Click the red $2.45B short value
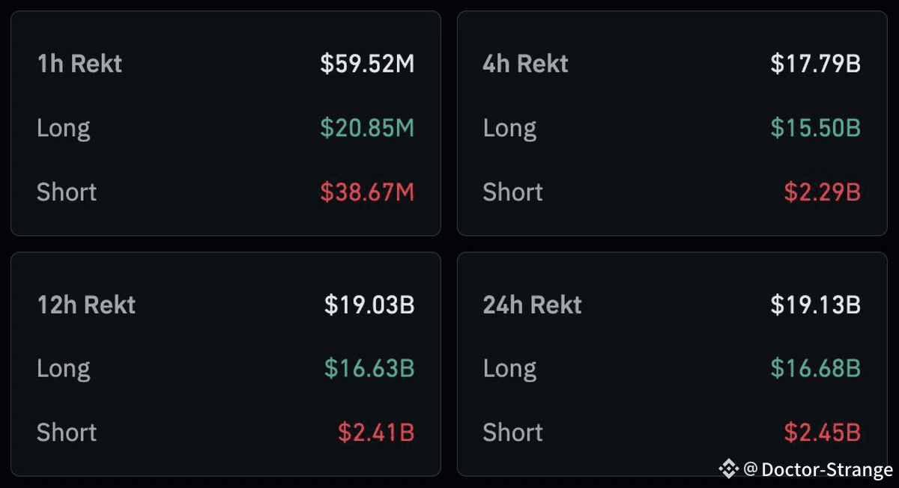This screenshot has width=899, height=488. pyautogui.click(x=823, y=432)
